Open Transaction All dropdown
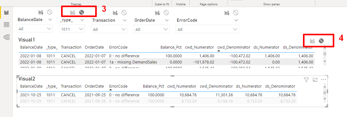Image resolution: width=347 pixels, height=117 pixels. 109,29
